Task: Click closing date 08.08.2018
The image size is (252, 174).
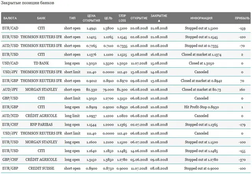Action: (x=159, y=168)
